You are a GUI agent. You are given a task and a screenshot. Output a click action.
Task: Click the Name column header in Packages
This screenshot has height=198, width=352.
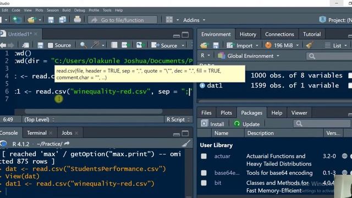(228, 133)
